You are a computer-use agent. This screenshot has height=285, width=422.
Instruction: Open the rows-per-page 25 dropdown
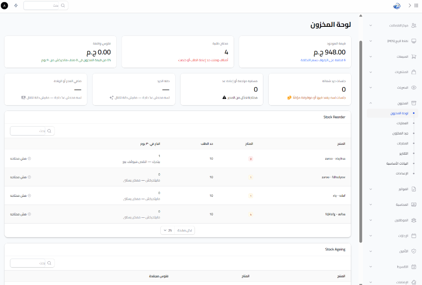tap(168, 230)
